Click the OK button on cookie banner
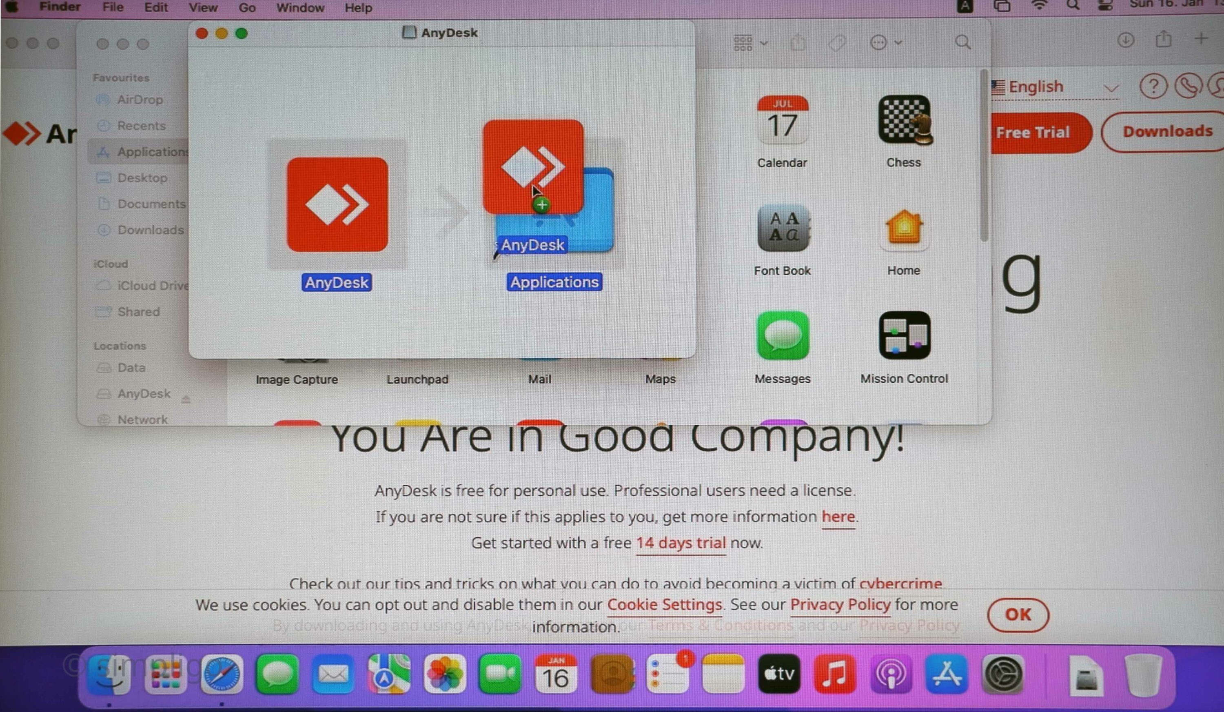The image size is (1224, 712). (1017, 614)
